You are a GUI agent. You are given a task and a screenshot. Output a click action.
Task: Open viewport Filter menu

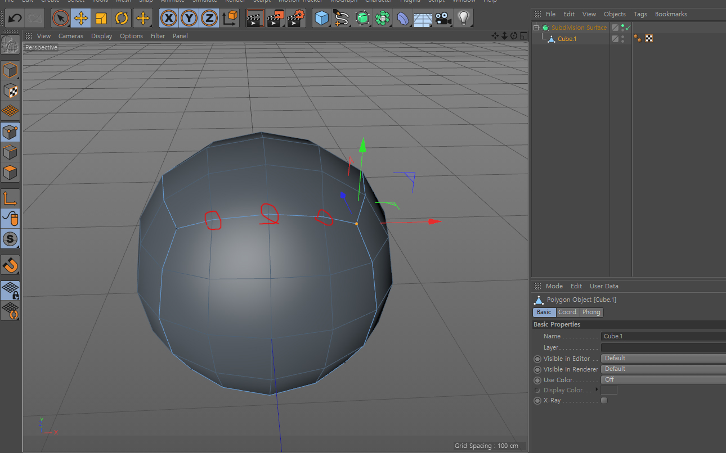pos(158,36)
